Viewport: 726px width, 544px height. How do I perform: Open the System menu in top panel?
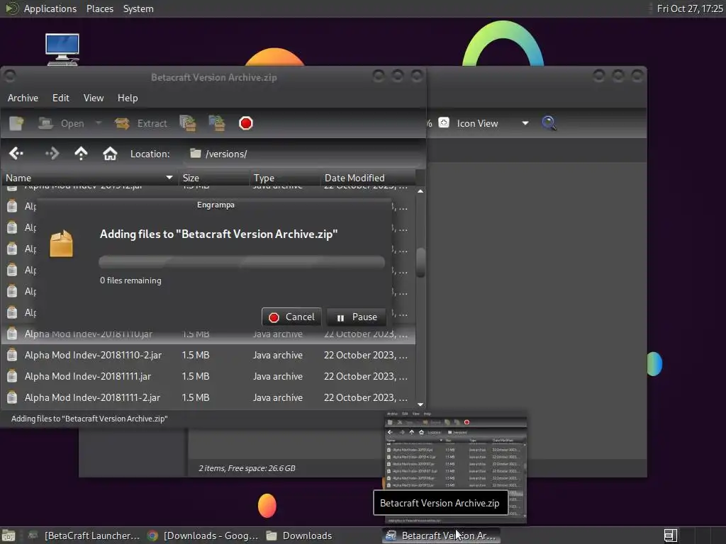tap(138, 8)
